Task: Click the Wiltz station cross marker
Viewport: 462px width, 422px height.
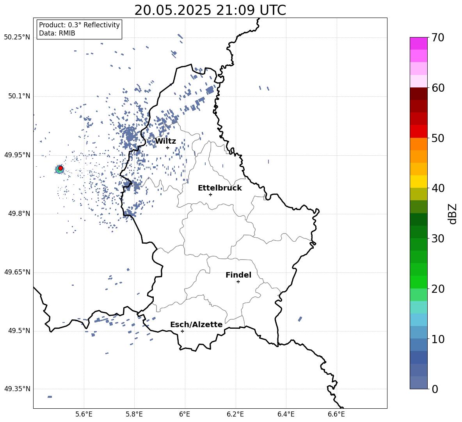Action: coord(168,148)
